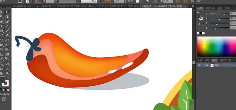Open the 色板 panel tab

click(200, 61)
